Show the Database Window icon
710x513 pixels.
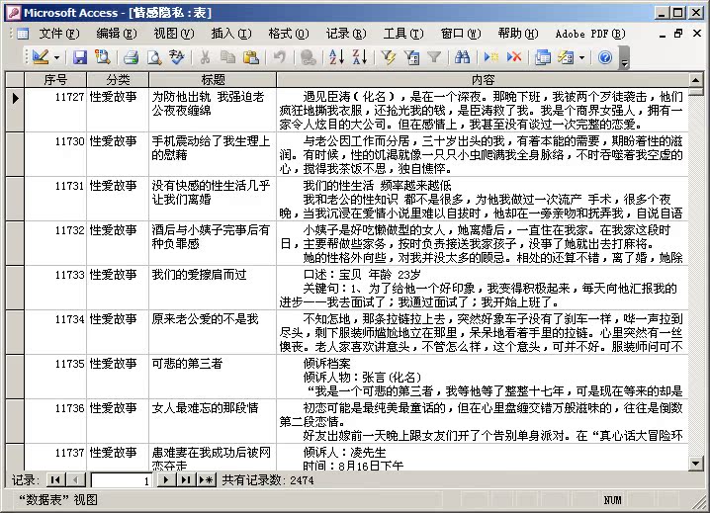tap(543, 57)
